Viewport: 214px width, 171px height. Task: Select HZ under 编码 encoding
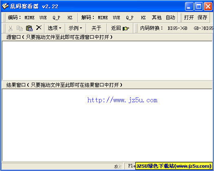(x=70, y=18)
